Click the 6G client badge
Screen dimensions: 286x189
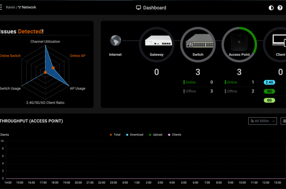coord(269,100)
